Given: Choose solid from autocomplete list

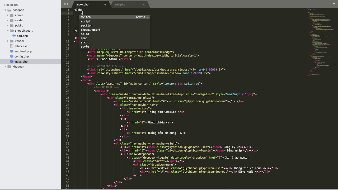Looking at the screenshot, I should tap(115, 34).
